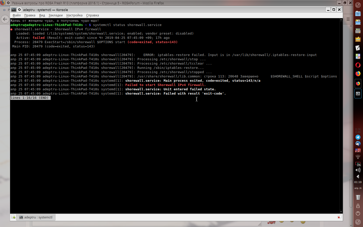Lock the screen using the padlock icon
Image resolution: width=363 pixels, height=227 pixels.
[358, 206]
